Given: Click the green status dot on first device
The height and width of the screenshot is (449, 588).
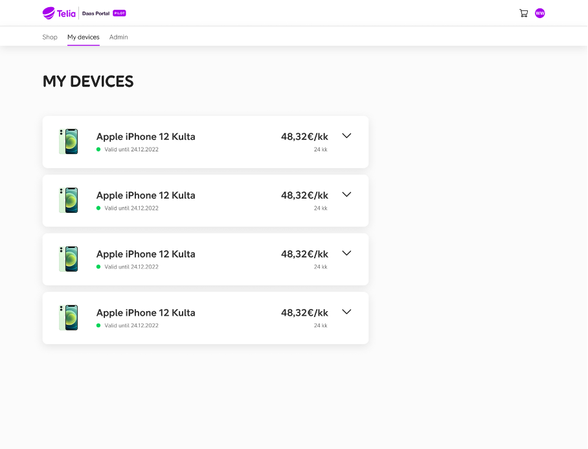Looking at the screenshot, I should click(x=98, y=149).
